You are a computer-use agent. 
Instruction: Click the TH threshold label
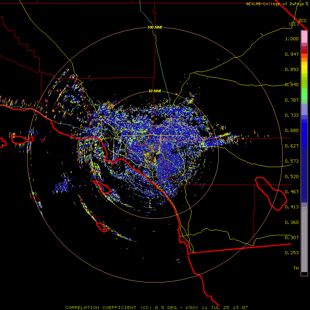click(296, 268)
